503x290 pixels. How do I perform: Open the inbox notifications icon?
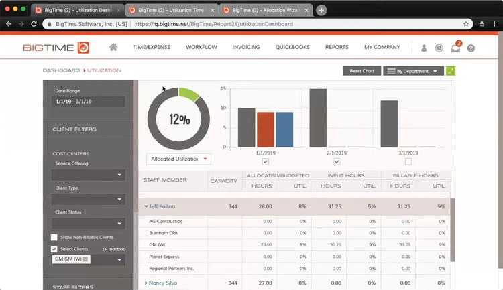click(456, 47)
